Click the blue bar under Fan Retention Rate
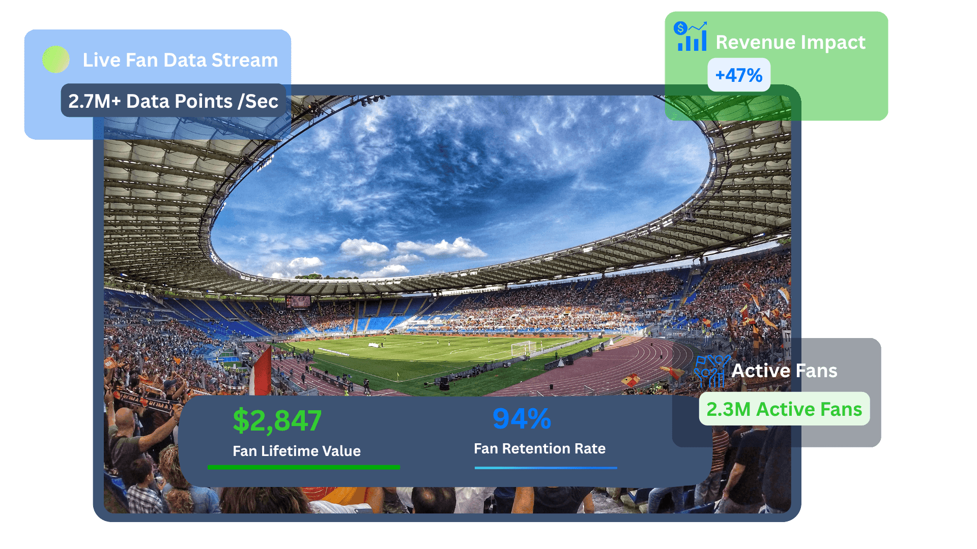Screen dimensions: 977x549 [545, 467]
